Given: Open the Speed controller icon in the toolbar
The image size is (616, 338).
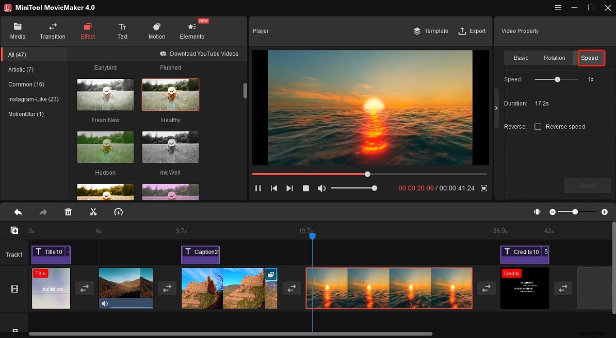Looking at the screenshot, I should click(x=118, y=212).
